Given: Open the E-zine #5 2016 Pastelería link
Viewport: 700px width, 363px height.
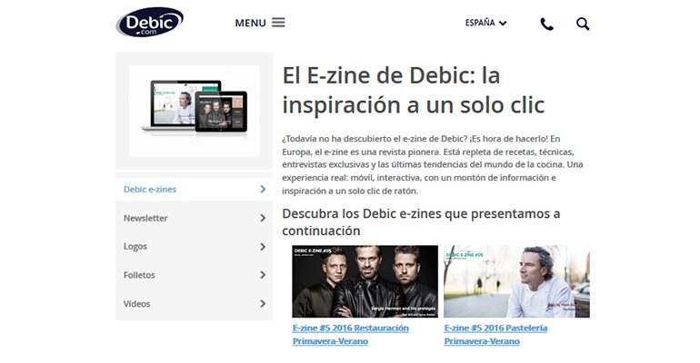Looking at the screenshot, I should click(x=495, y=335).
